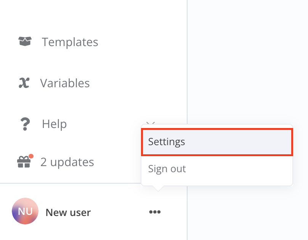Click the New user name label
The image size is (308, 240).
[x=68, y=212]
